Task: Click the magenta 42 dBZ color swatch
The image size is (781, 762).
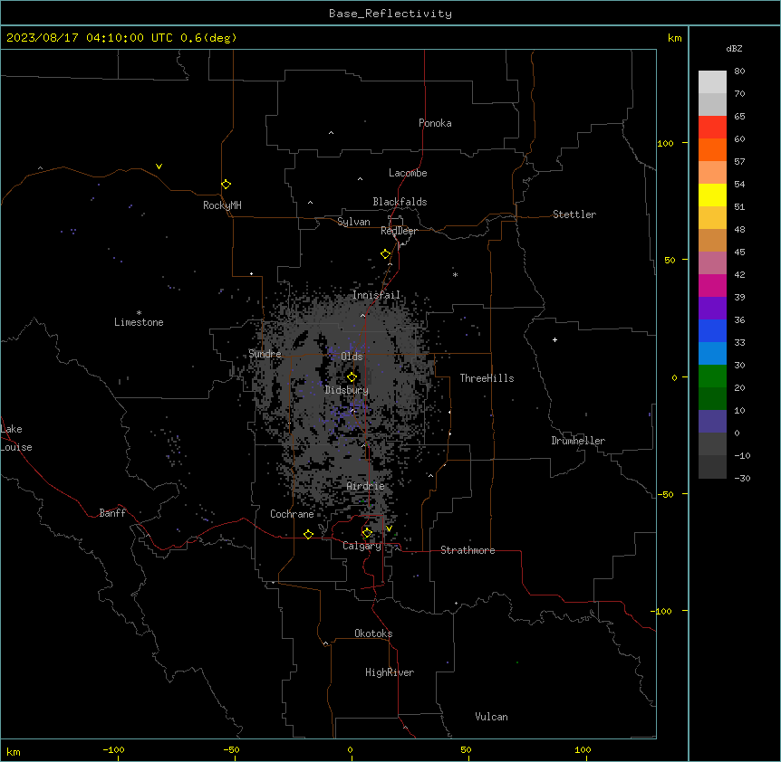Action: pos(712,285)
